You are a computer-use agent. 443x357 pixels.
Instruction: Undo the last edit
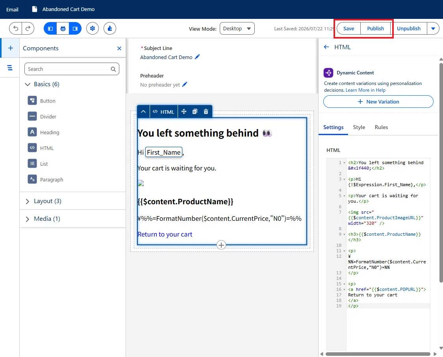[x=16, y=28]
